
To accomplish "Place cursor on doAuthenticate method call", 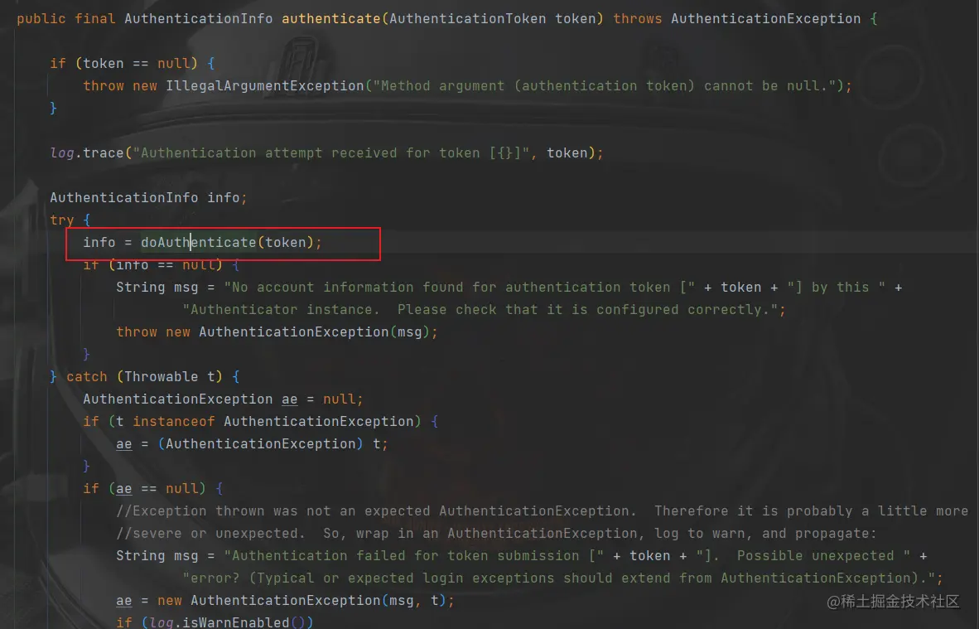I will 199,242.
